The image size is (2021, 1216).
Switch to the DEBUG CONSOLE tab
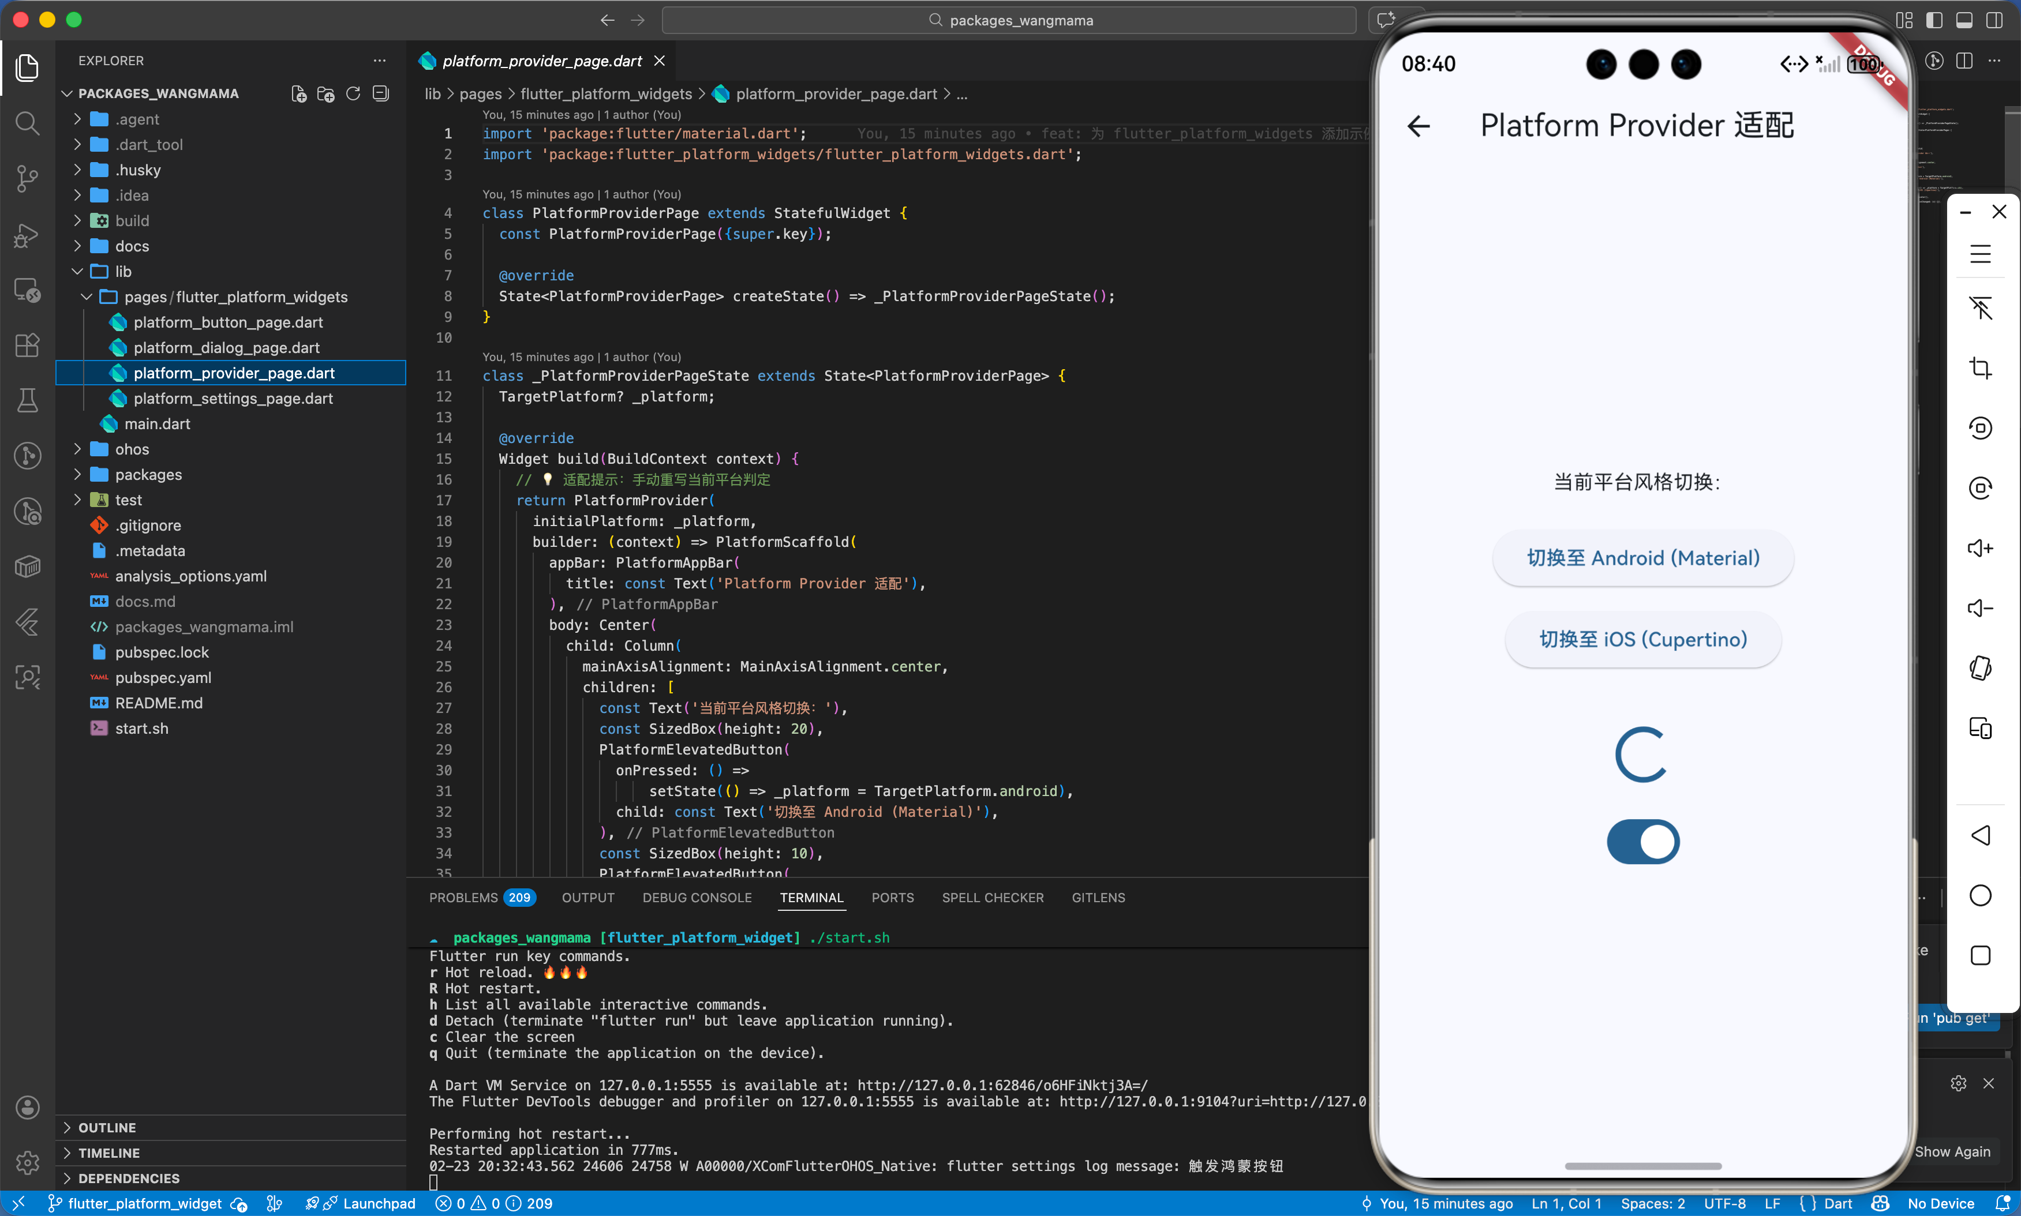[697, 898]
